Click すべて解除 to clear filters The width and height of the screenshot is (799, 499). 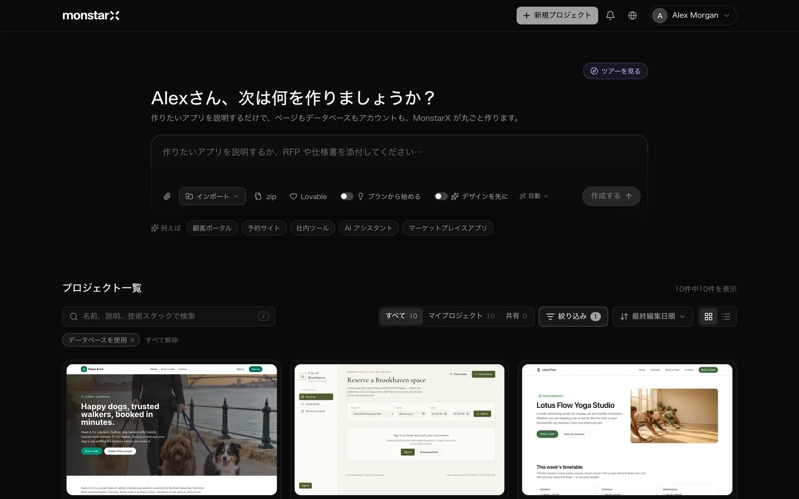click(x=162, y=340)
